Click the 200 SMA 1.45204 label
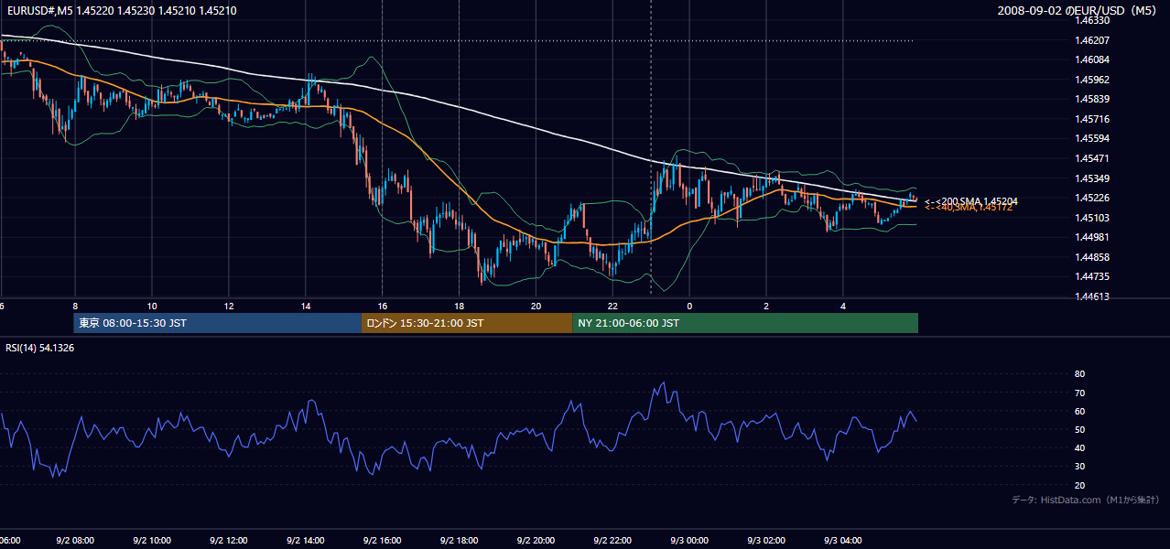This screenshot has width=1170, height=549. 971,201
